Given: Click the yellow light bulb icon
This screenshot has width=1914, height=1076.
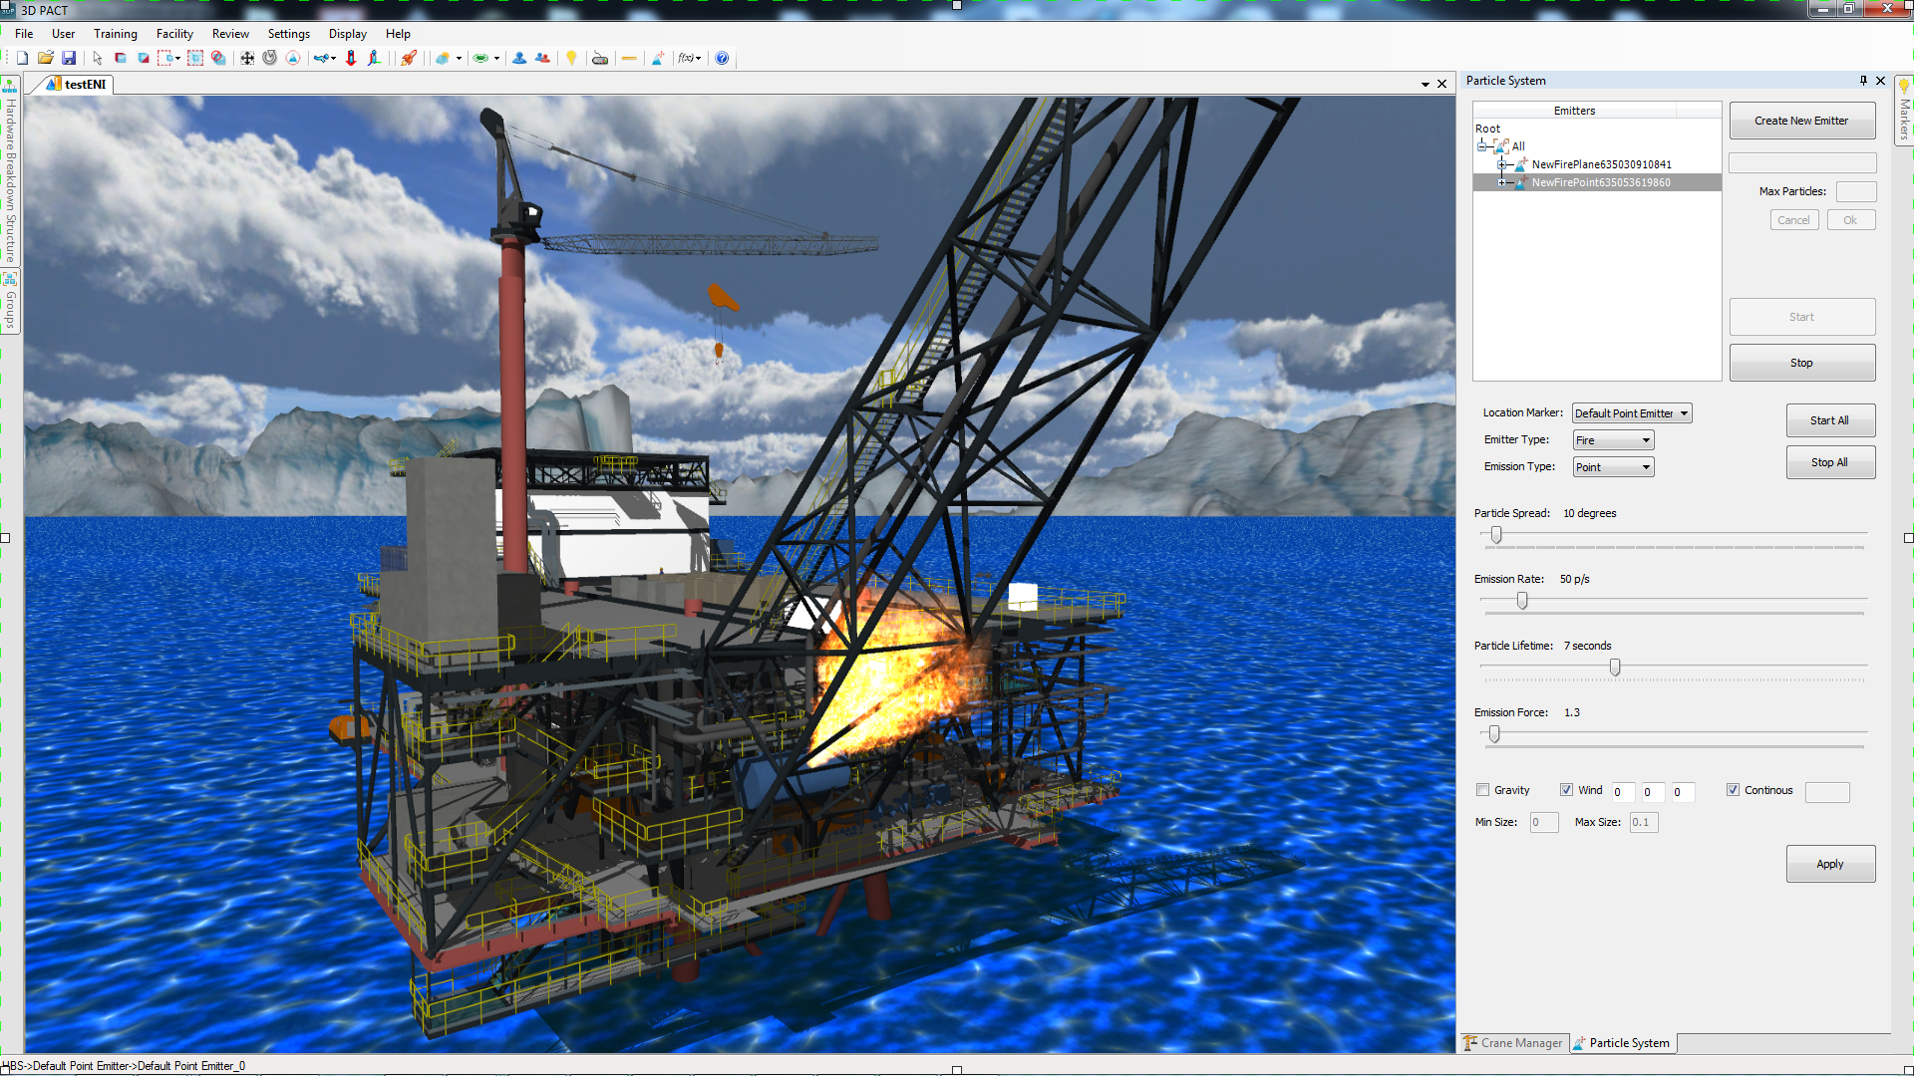Looking at the screenshot, I should coord(571,58).
